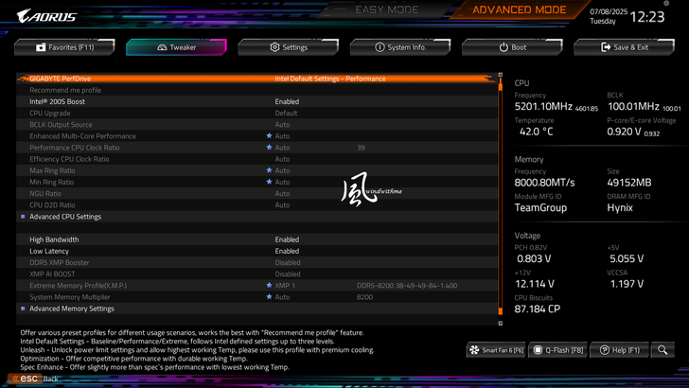Click the Help question mark icon
The image size is (689, 388).
pyautogui.click(x=605, y=350)
